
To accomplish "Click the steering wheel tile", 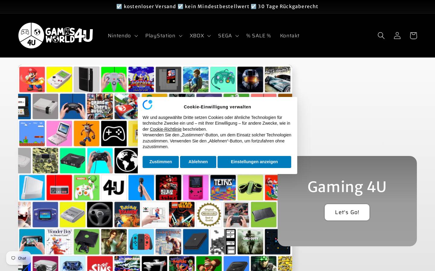I will click(100, 214).
